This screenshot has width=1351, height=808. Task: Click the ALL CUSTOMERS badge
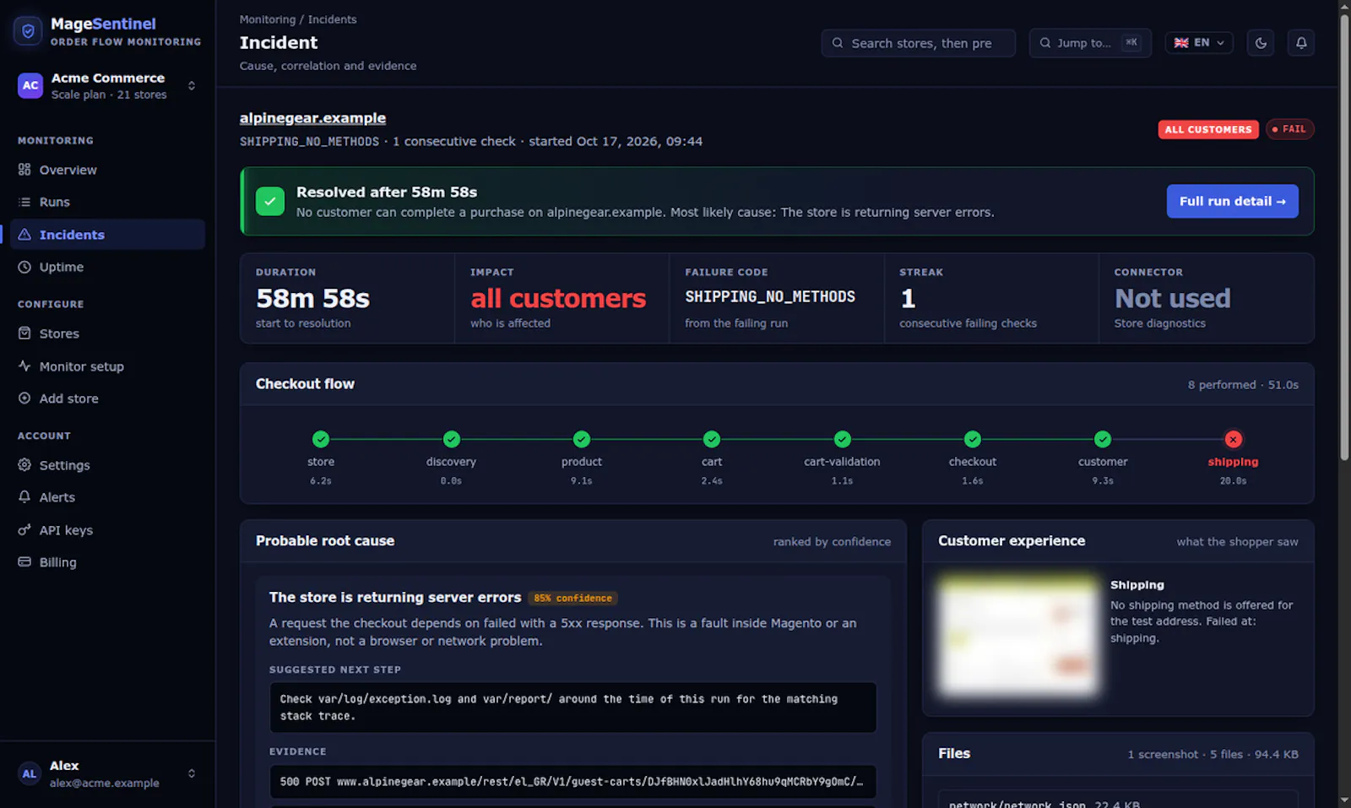tap(1208, 129)
